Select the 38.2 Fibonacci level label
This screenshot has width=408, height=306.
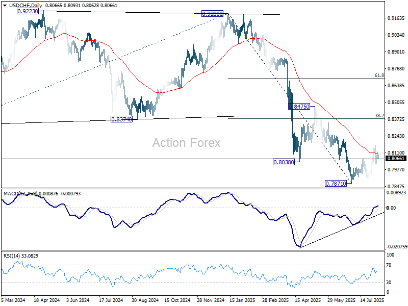coord(379,116)
